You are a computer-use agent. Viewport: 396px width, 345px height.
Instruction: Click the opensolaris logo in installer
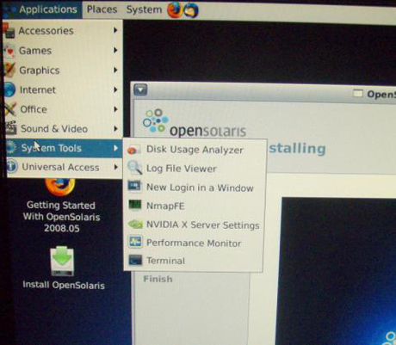click(x=195, y=123)
